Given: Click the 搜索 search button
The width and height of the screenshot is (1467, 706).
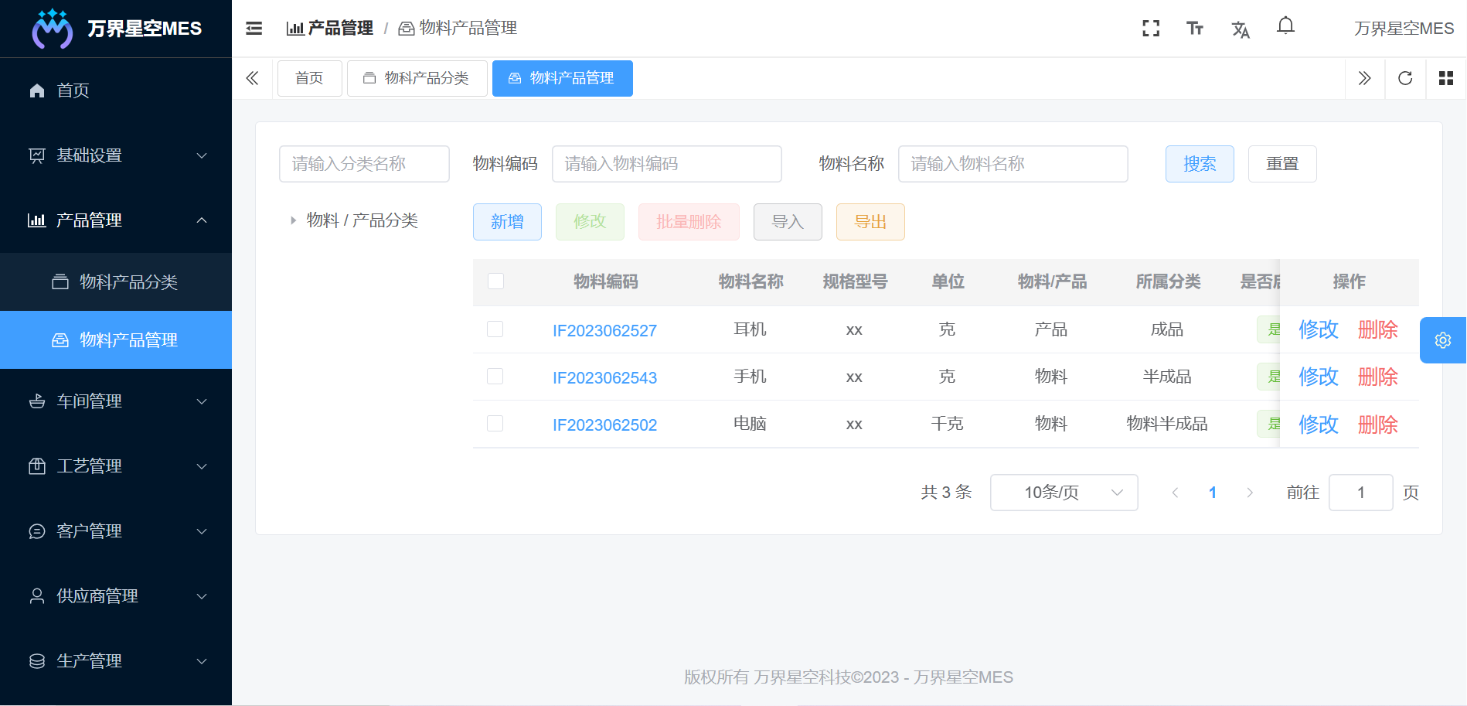Looking at the screenshot, I should click(1200, 164).
